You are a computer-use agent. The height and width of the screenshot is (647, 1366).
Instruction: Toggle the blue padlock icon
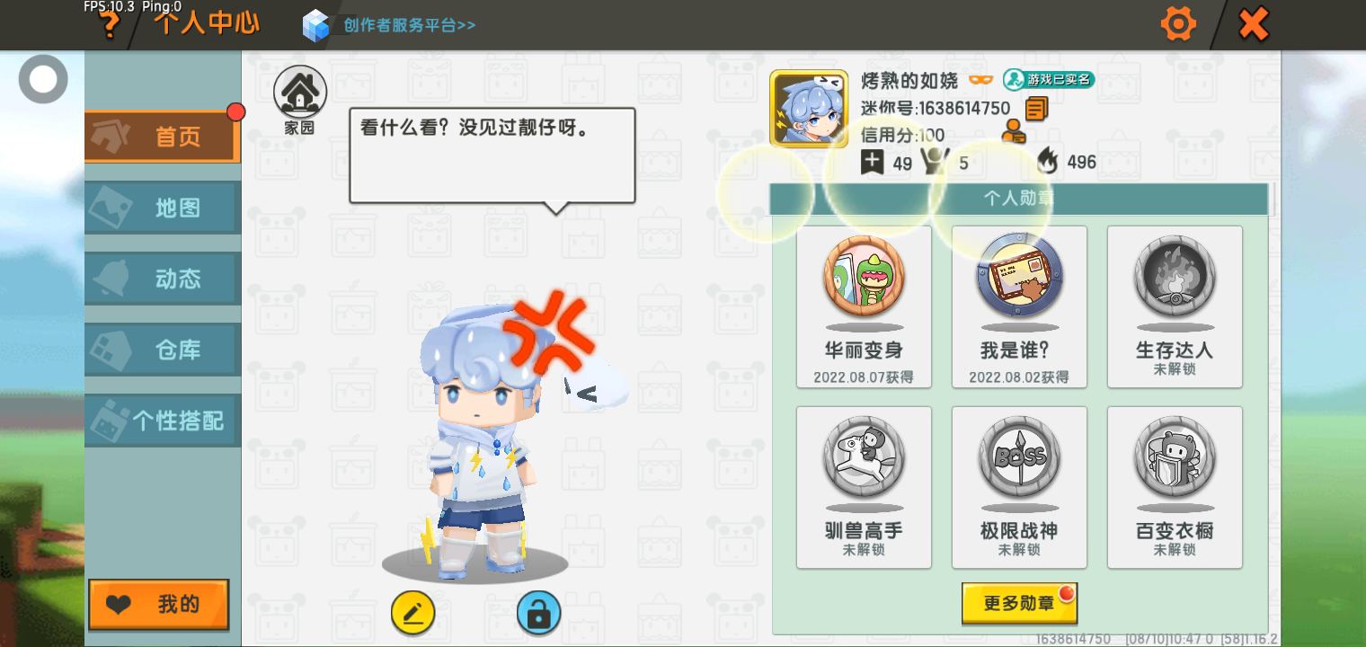538,614
